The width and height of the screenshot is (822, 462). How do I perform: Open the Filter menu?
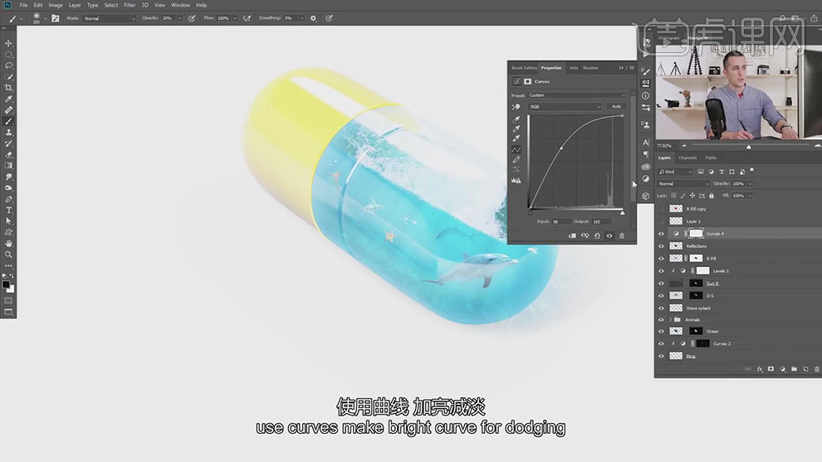130,5
